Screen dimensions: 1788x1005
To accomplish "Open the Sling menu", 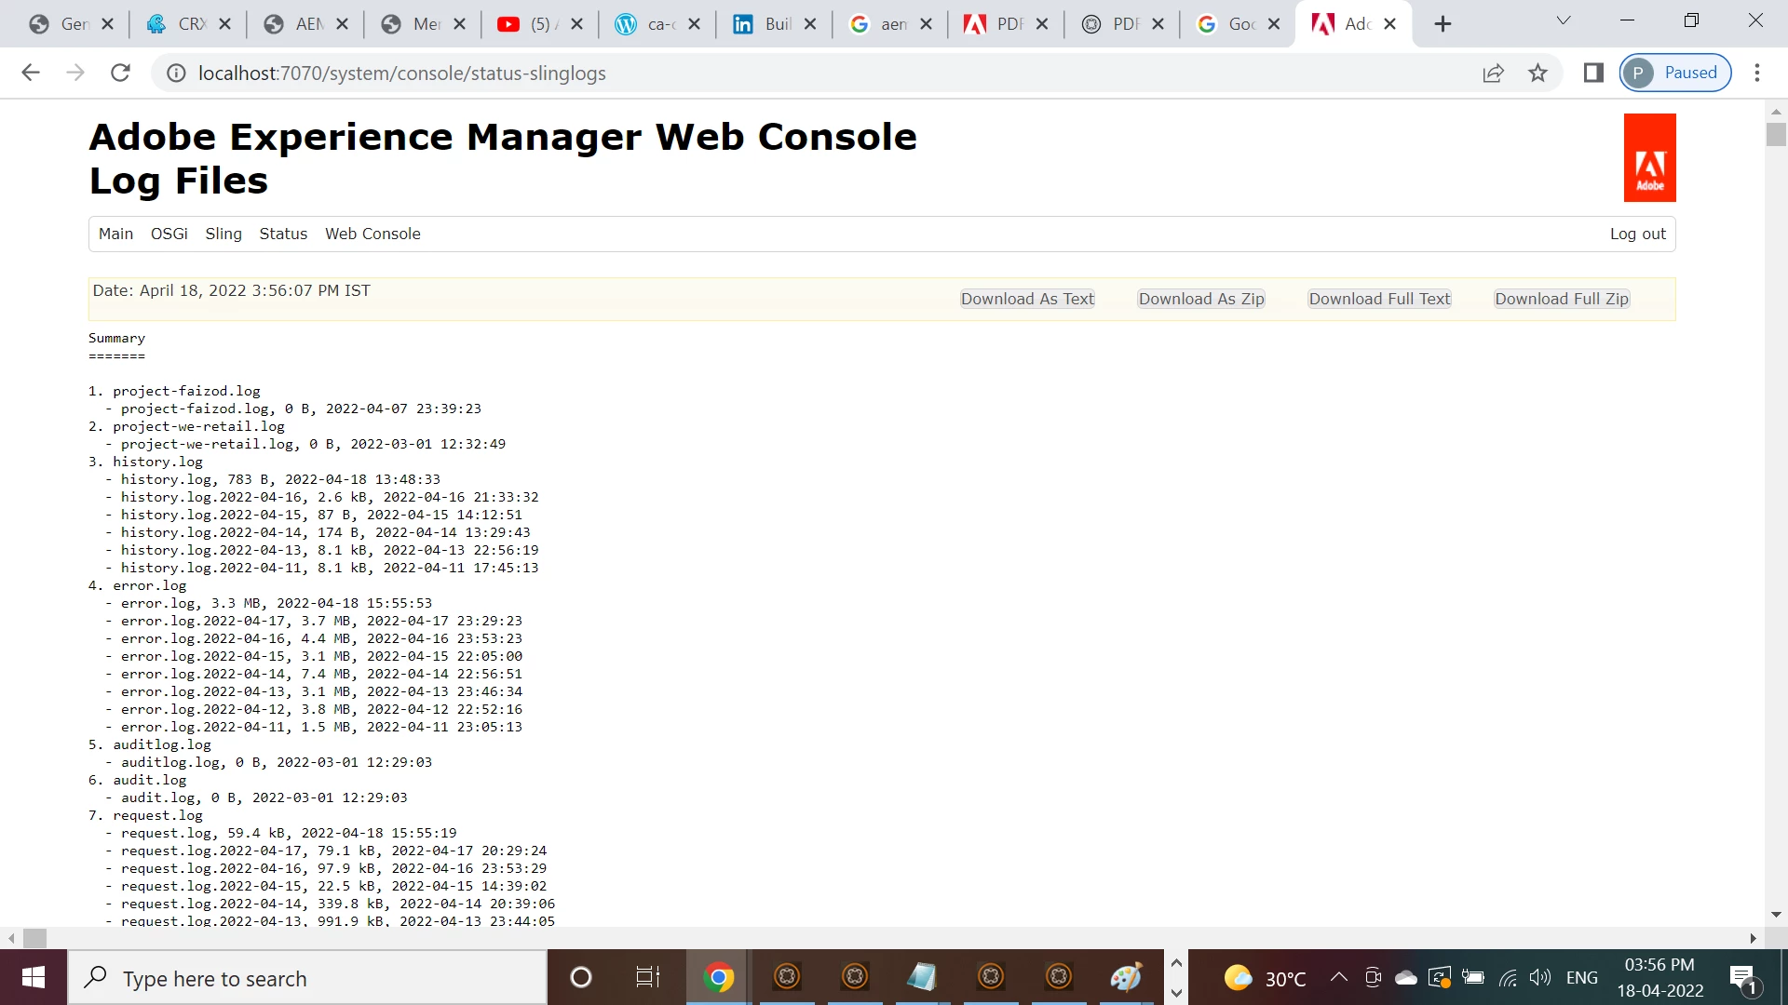I will point(223,234).
